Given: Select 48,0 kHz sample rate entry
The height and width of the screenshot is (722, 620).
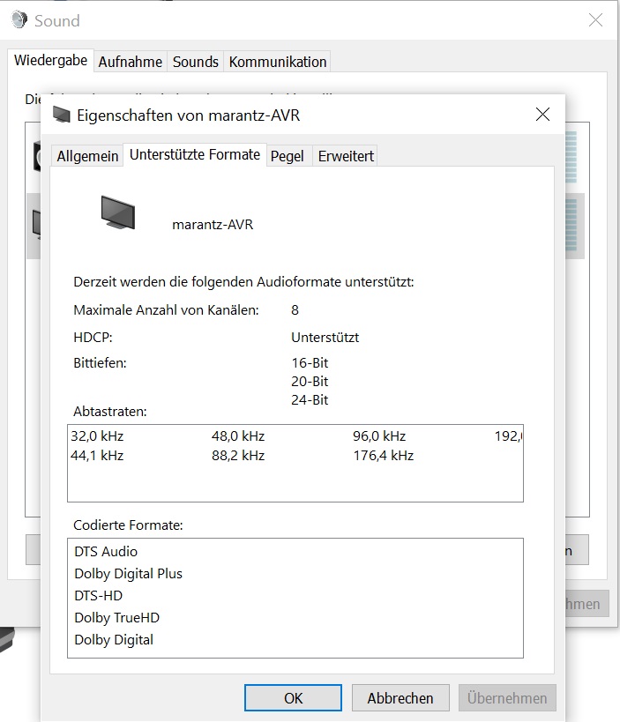Looking at the screenshot, I should coord(238,435).
